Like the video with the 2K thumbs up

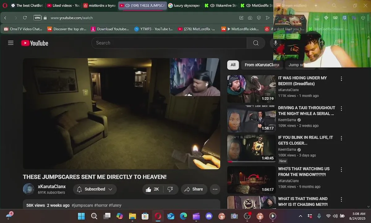[152, 189]
